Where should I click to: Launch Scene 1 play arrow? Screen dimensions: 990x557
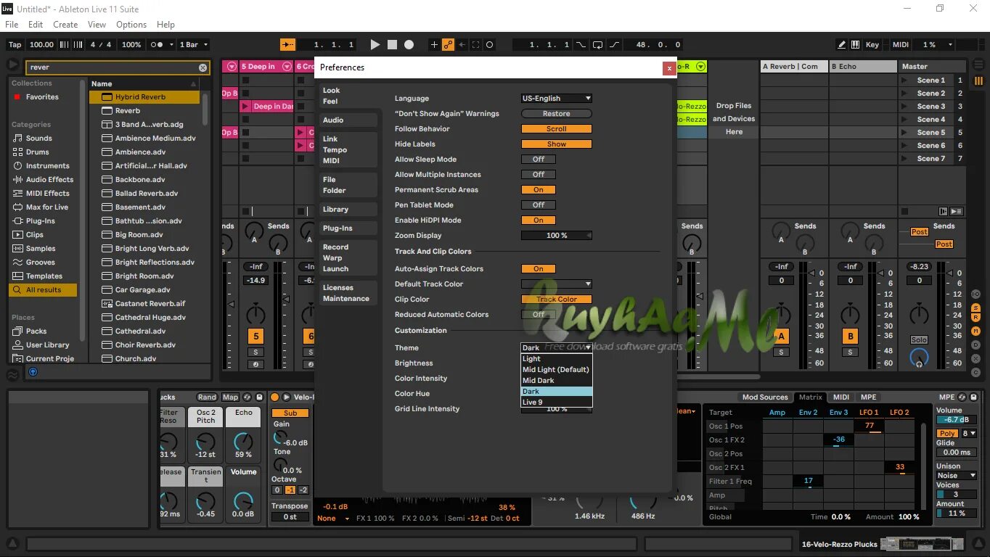tap(904, 81)
